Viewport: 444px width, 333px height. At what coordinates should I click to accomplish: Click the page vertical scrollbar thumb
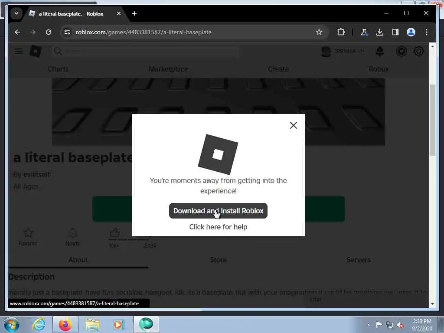pyautogui.click(x=432, y=120)
